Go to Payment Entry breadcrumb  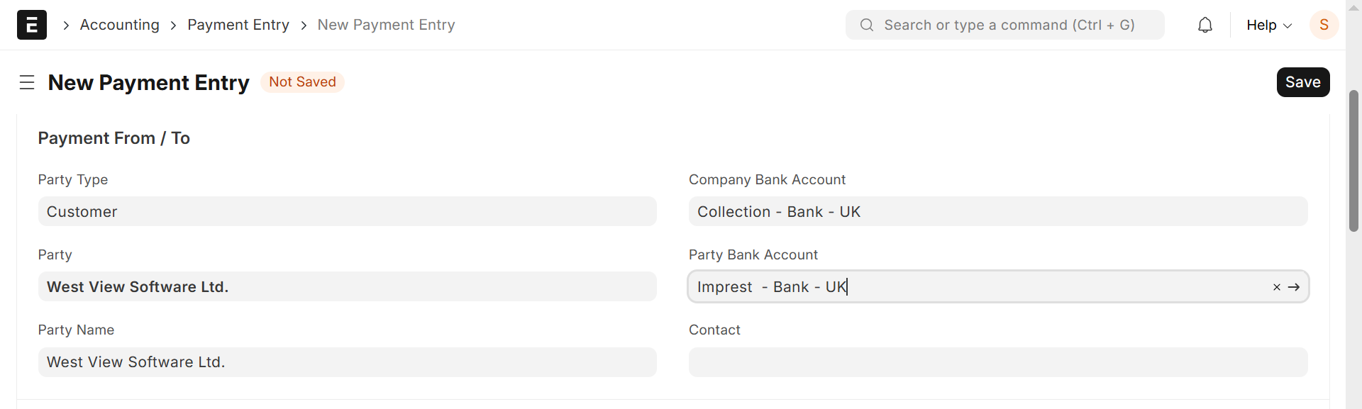pyautogui.click(x=238, y=26)
